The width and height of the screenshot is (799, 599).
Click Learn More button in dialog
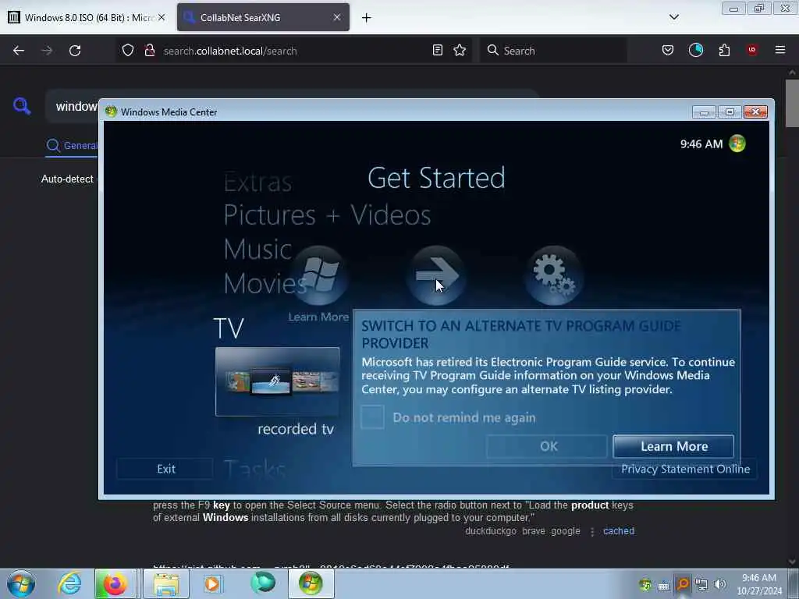(673, 446)
